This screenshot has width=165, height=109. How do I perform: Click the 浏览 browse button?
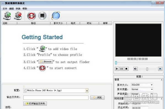pos(98,97)
